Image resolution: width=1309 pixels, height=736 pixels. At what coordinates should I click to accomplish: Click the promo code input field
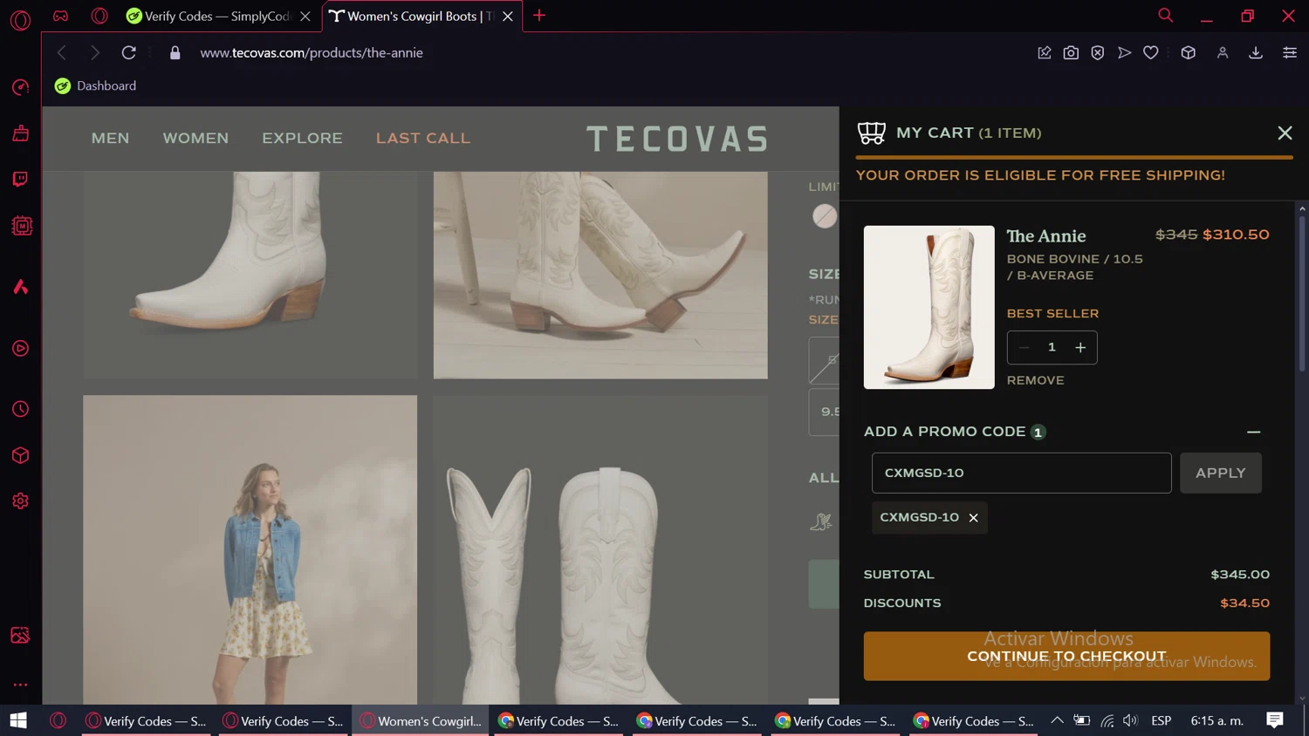coord(1021,473)
